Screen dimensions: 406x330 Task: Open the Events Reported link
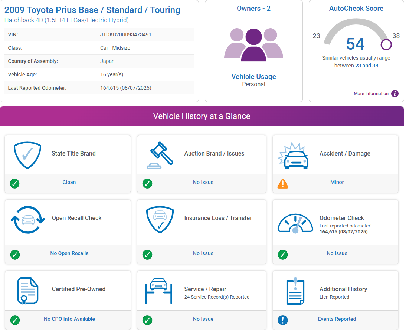(337, 319)
